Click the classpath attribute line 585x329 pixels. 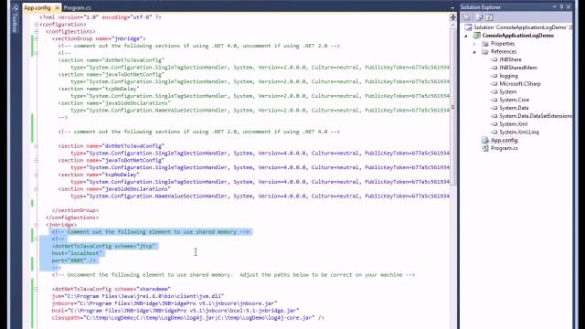pyautogui.click(x=188, y=318)
